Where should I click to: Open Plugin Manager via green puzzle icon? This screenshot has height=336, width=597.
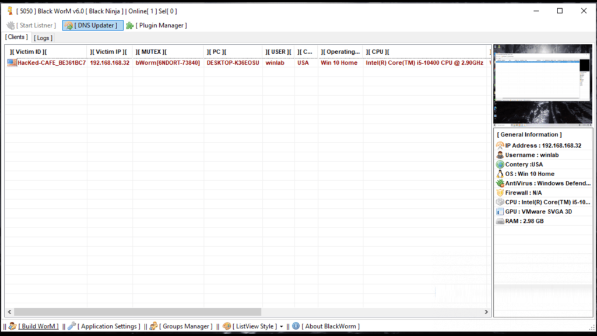(130, 26)
